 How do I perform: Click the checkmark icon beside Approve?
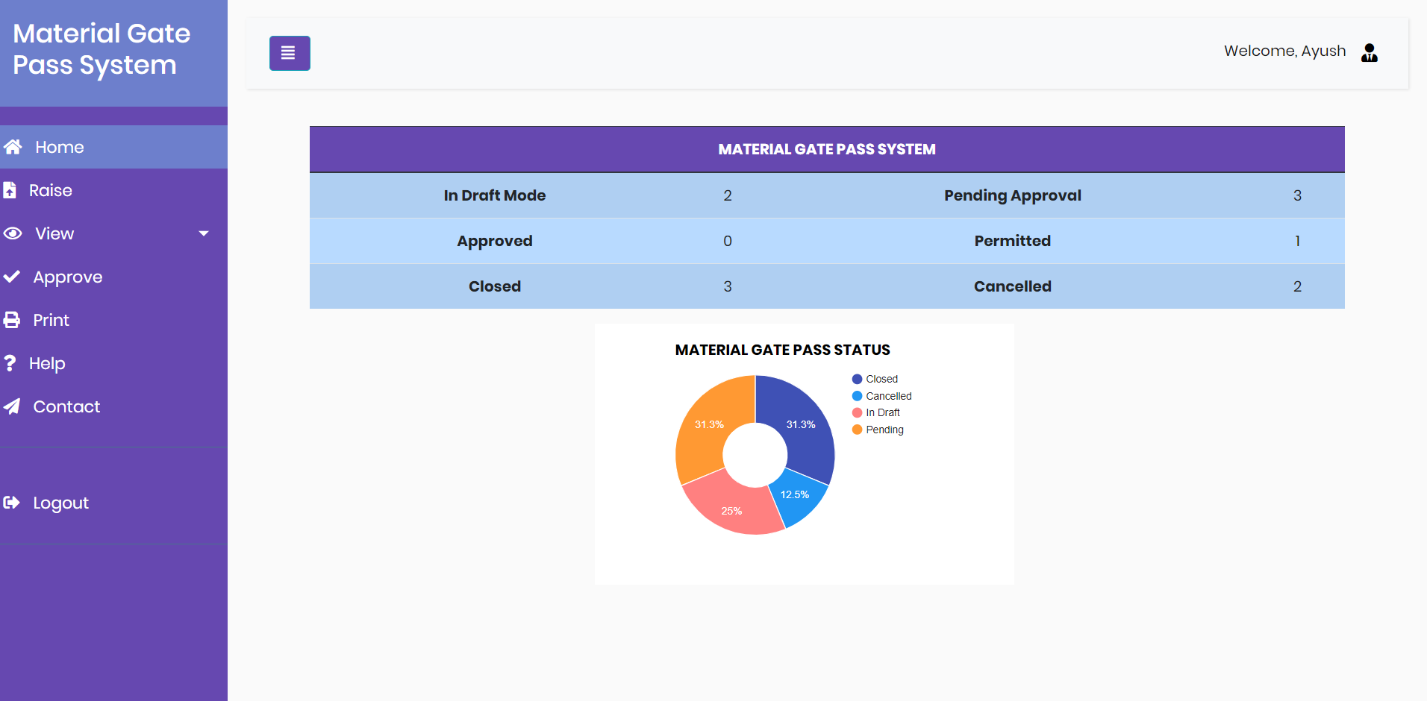click(12, 277)
